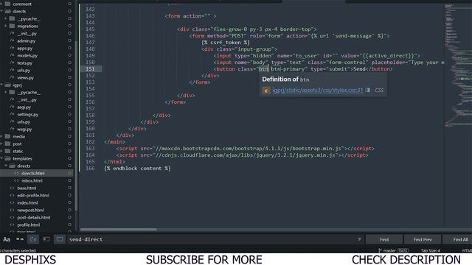This screenshot has width=472, height=265.
Task: Collapse the directs folder inside templates
Action: [5, 166]
